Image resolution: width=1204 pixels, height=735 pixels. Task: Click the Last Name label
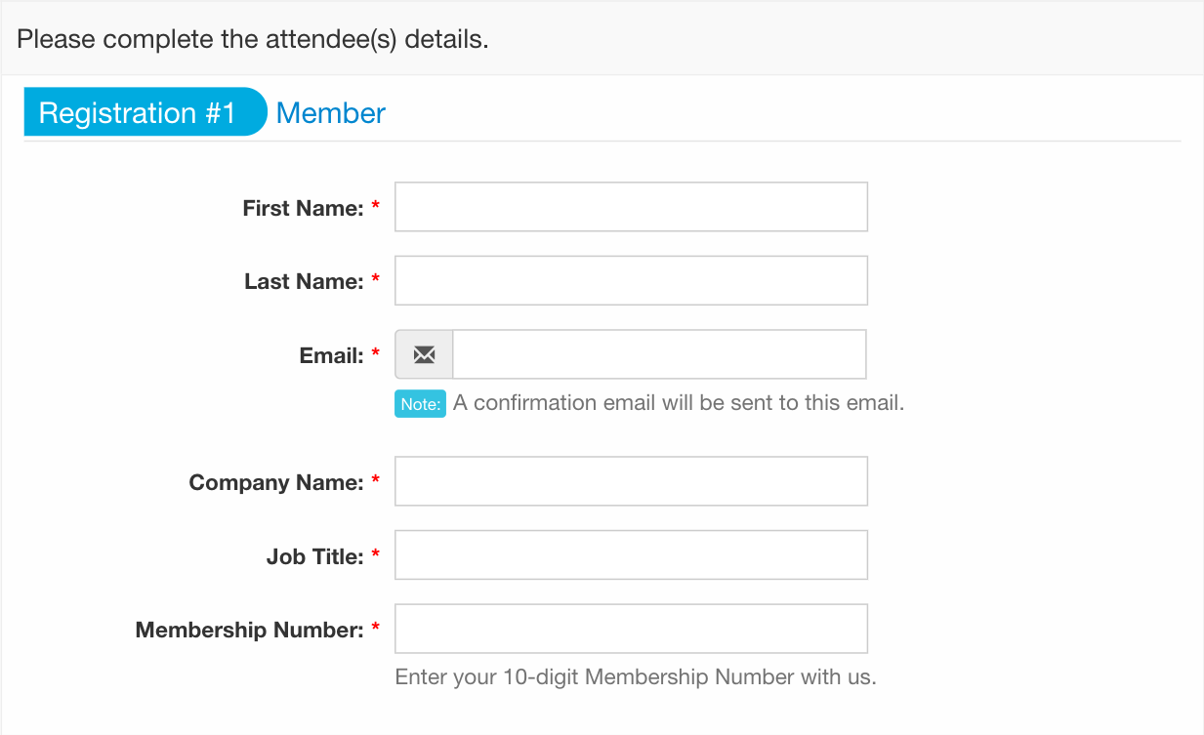click(304, 282)
